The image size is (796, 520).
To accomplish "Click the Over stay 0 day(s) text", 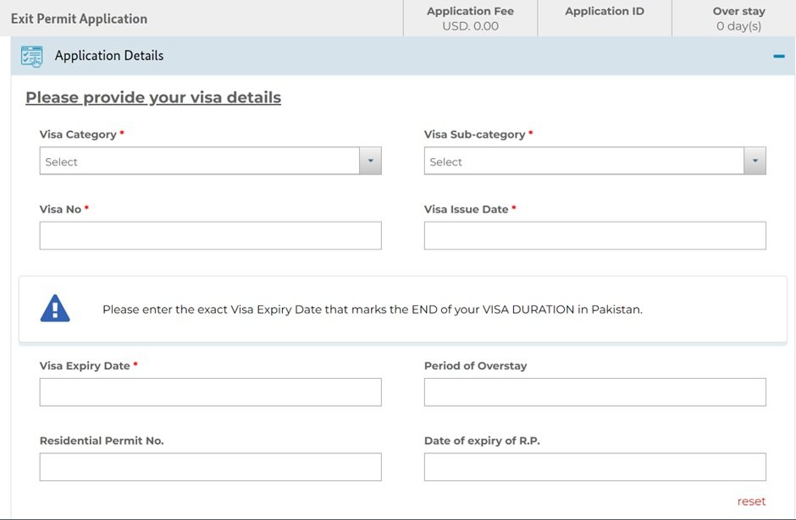I will (x=738, y=19).
